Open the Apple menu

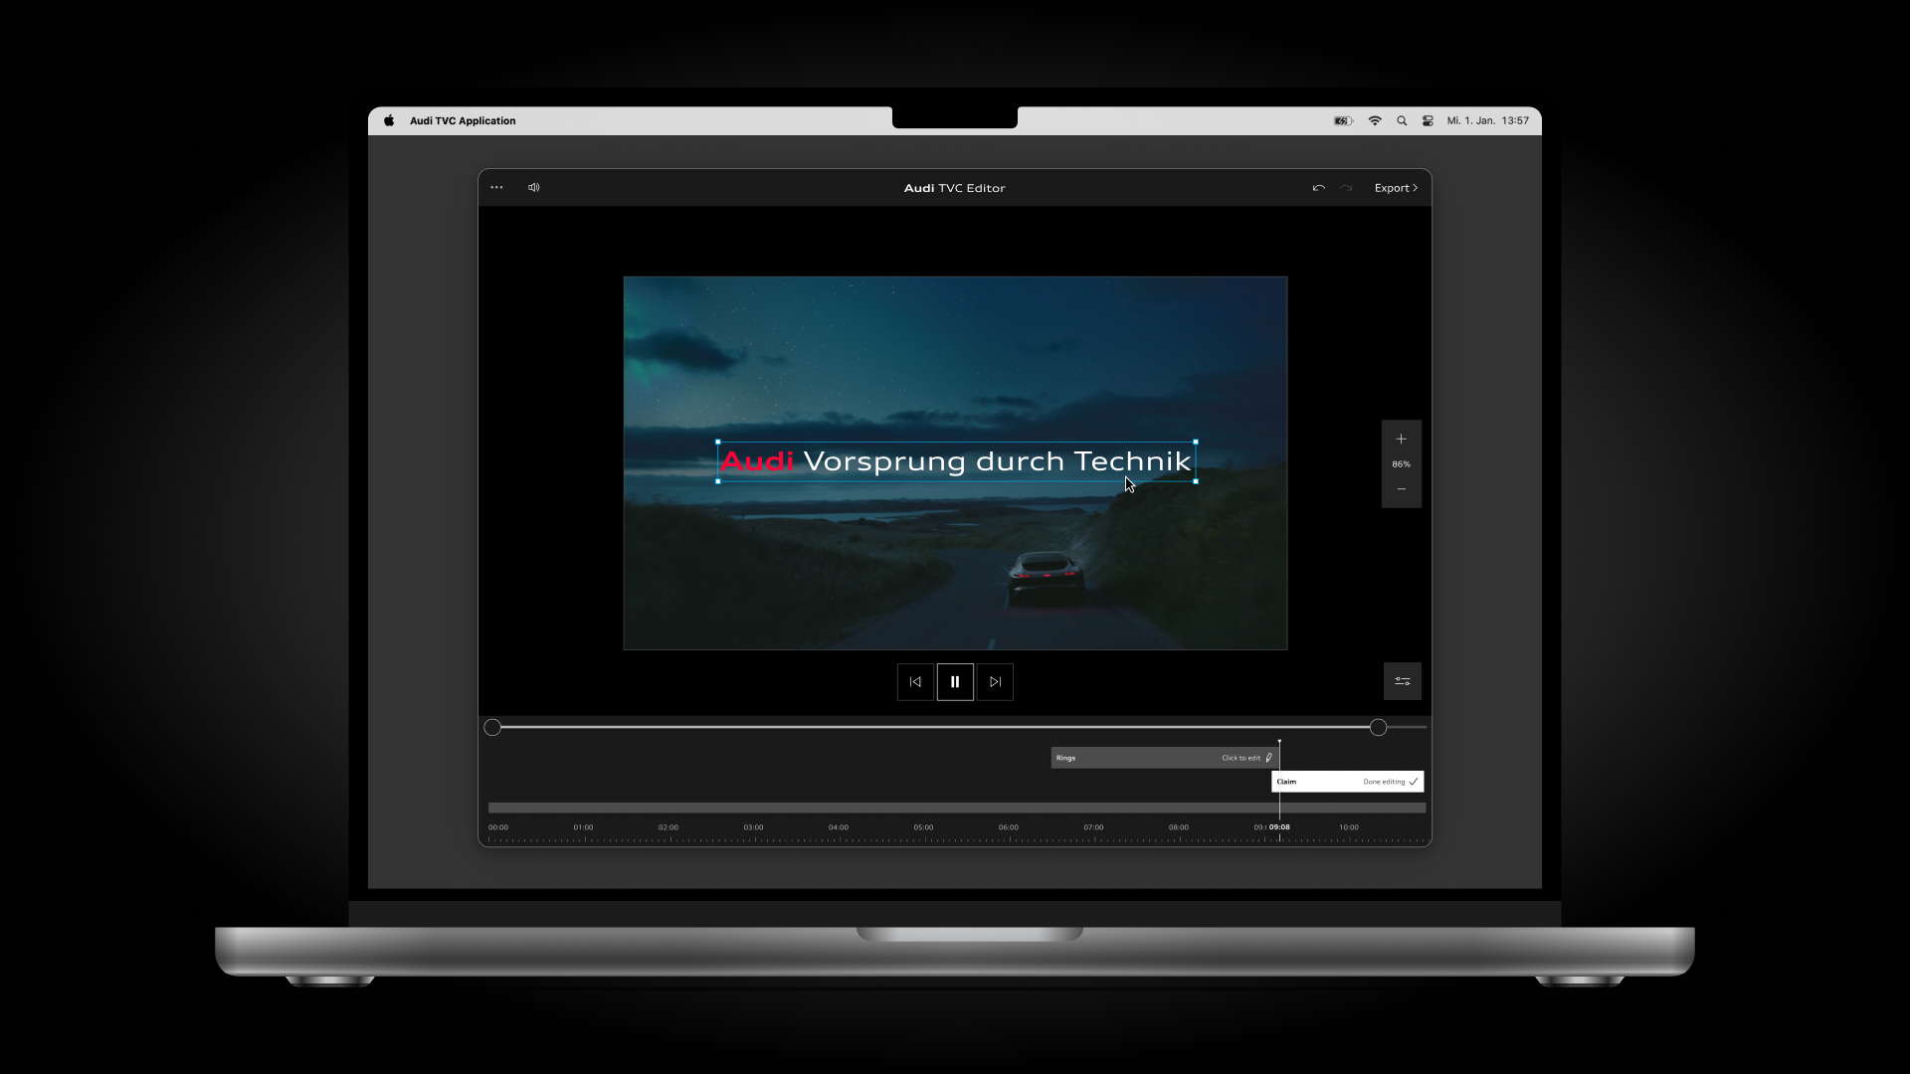point(389,121)
